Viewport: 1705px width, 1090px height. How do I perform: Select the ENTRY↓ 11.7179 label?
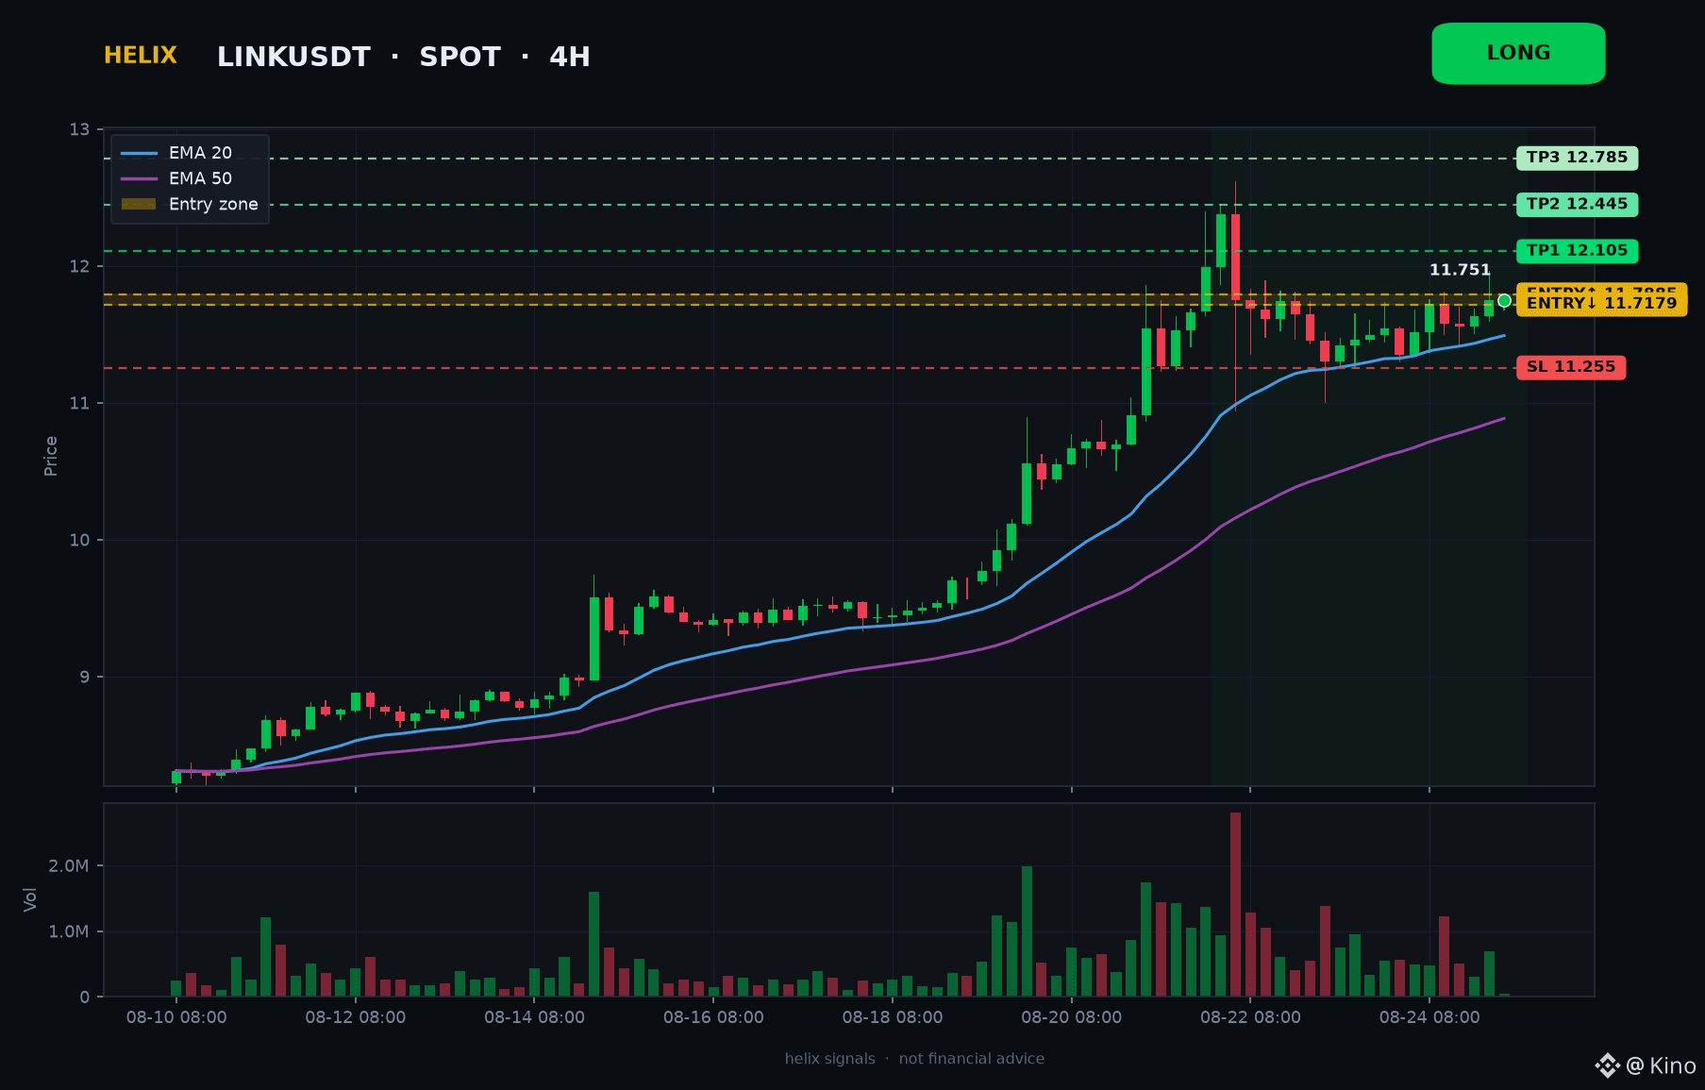(x=1601, y=304)
